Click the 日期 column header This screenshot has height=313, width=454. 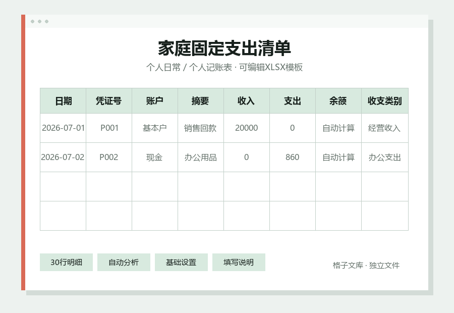[63, 101]
